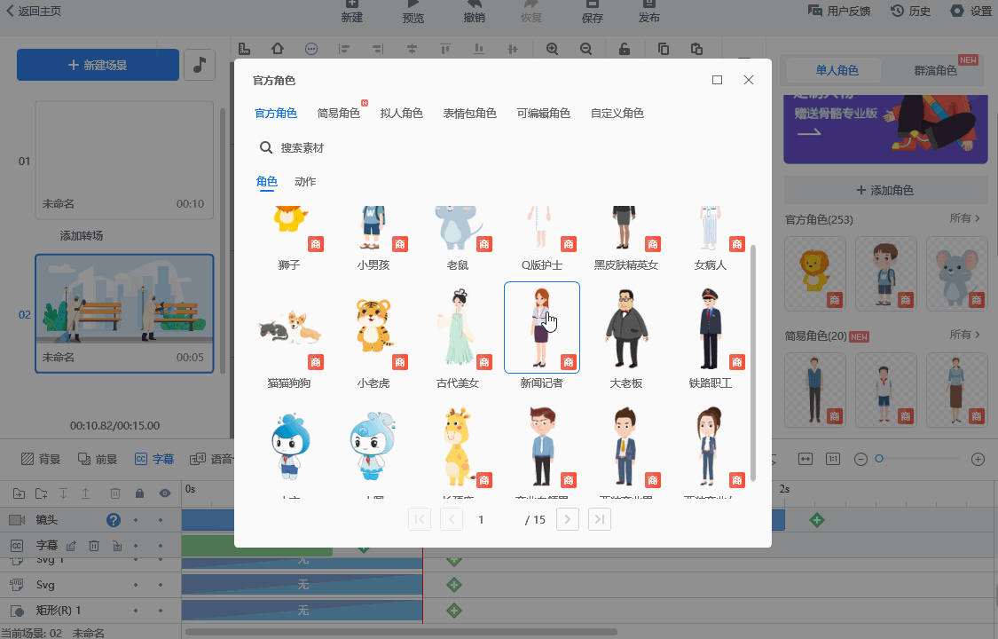Click the trash icon in the 字幕 row

point(93,546)
